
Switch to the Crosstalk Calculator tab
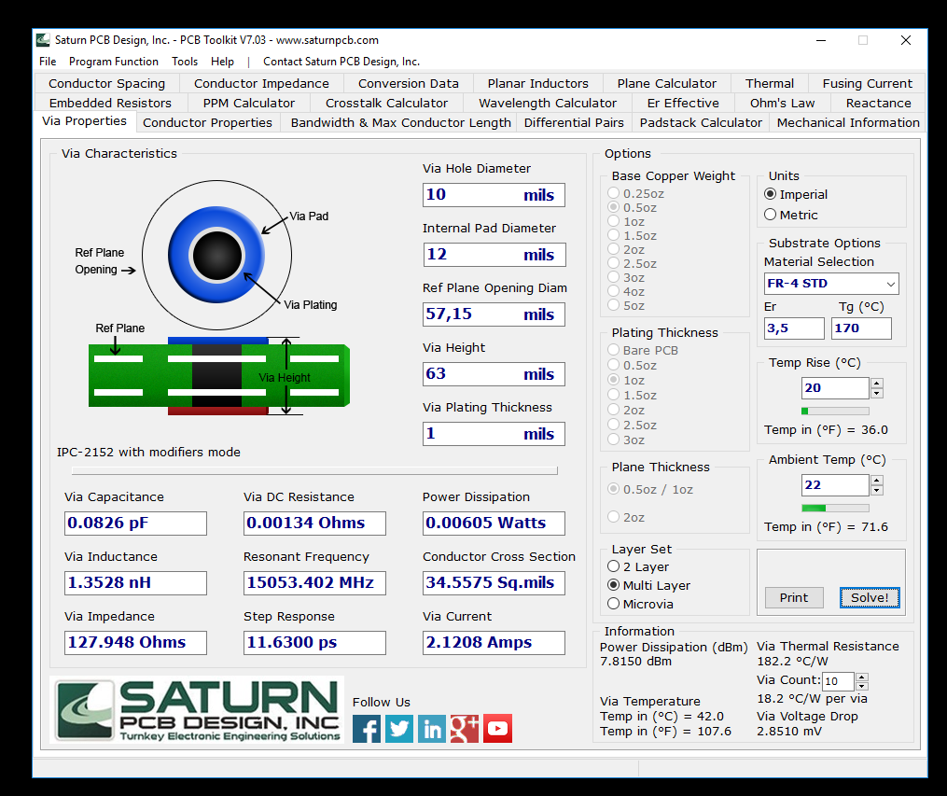pos(386,103)
